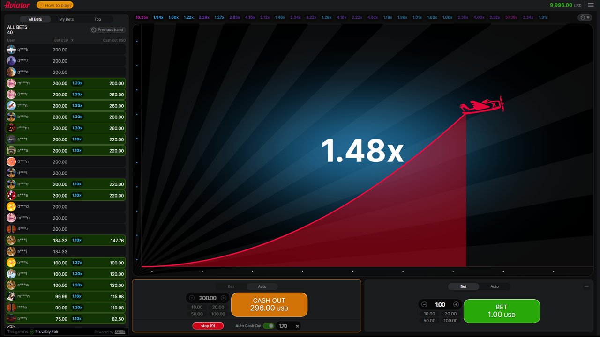Open the 57.39x round in history

tap(511, 17)
